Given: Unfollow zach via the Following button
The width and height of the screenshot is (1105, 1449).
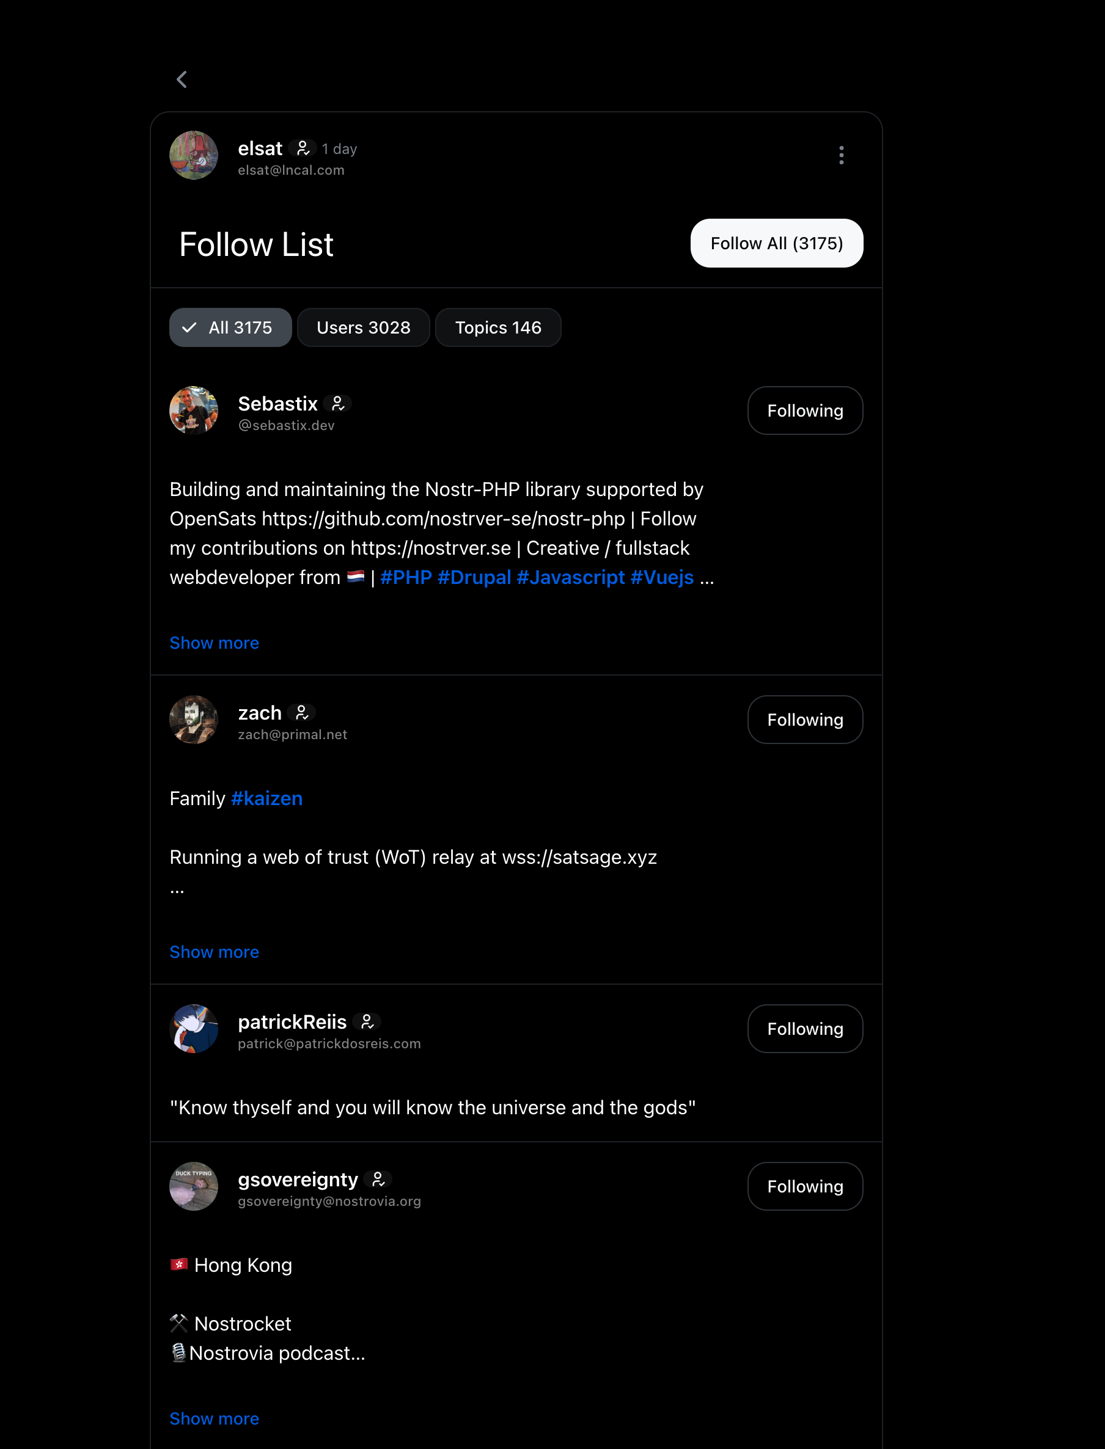Looking at the screenshot, I should (x=804, y=720).
